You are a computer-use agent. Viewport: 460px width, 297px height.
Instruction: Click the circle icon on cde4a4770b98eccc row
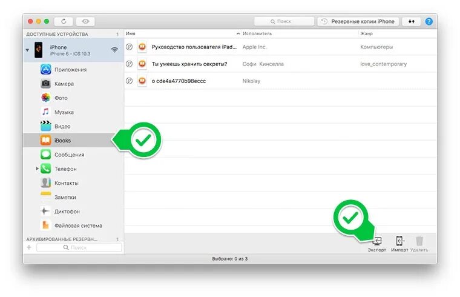tap(129, 81)
